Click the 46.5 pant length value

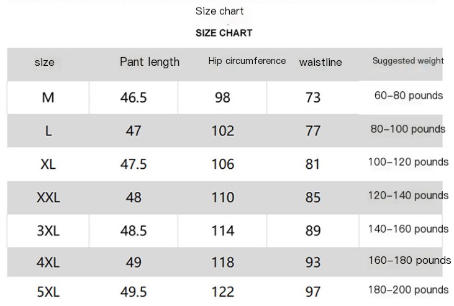133,97
